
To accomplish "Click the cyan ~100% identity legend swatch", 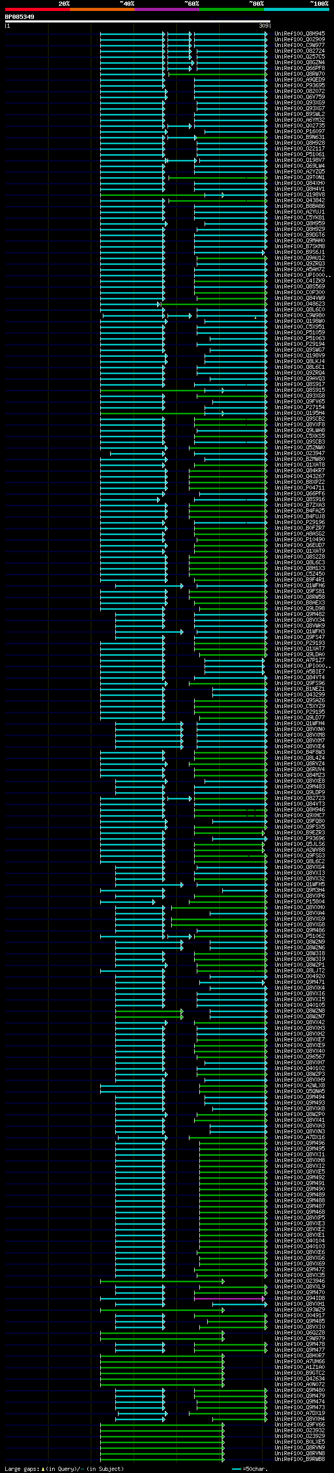I will [296, 10].
